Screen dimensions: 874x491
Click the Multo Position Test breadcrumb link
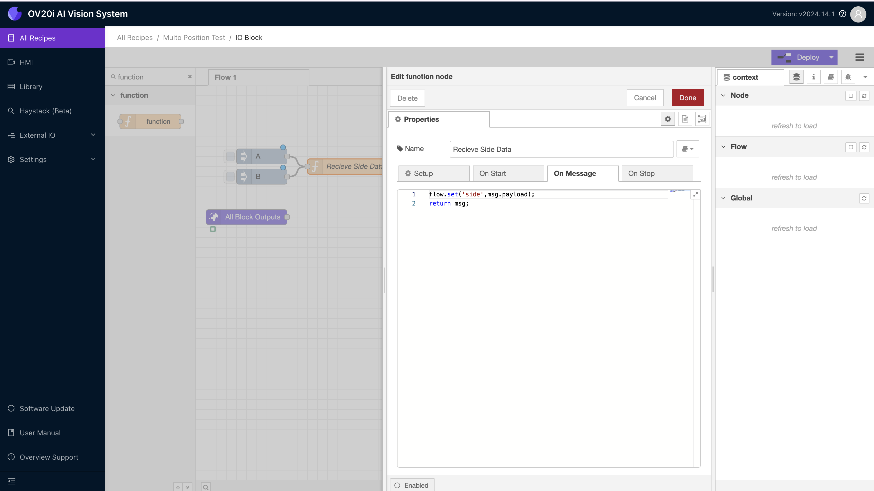coord(194,38)
